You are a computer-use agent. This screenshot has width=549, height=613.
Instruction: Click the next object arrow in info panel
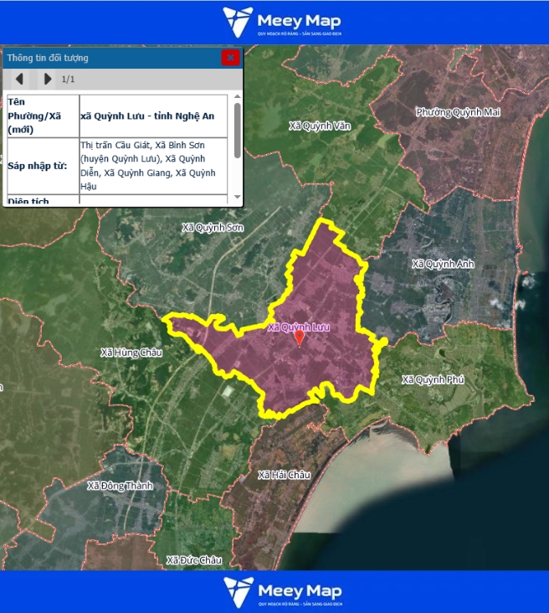pyautogui.click(x=47, y=79)
